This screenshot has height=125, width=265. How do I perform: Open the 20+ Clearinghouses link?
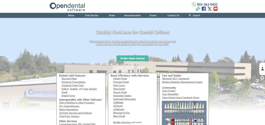pyautogui.click(x=69, y=106)
